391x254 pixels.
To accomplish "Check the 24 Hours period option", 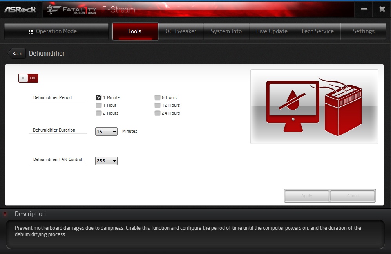I will (x=157, y=113).
